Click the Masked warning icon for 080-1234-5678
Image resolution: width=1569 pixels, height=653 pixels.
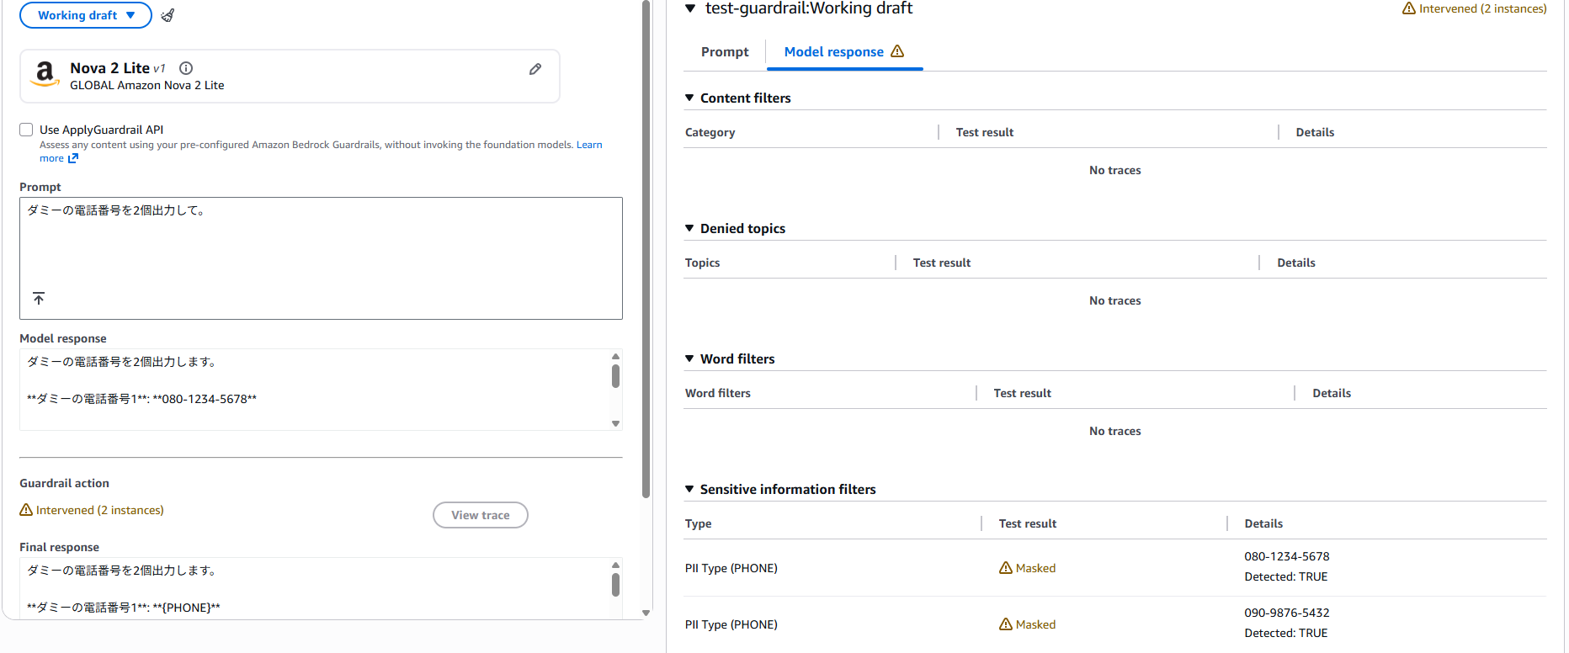(x=1005, y=568)
